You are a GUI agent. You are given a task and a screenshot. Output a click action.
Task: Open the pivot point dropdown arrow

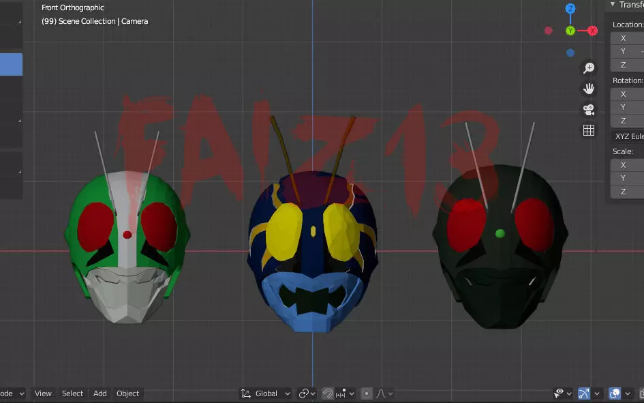(x=313, y=393)
